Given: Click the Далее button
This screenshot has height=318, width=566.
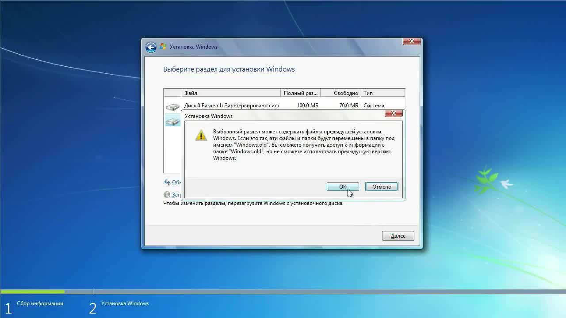Looking at the screenshot, I should point(398,236).
